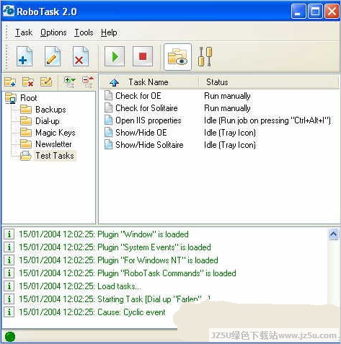Expand all tree nodes with plus icon
Screen dimensions: 341x344
(69, 81)
